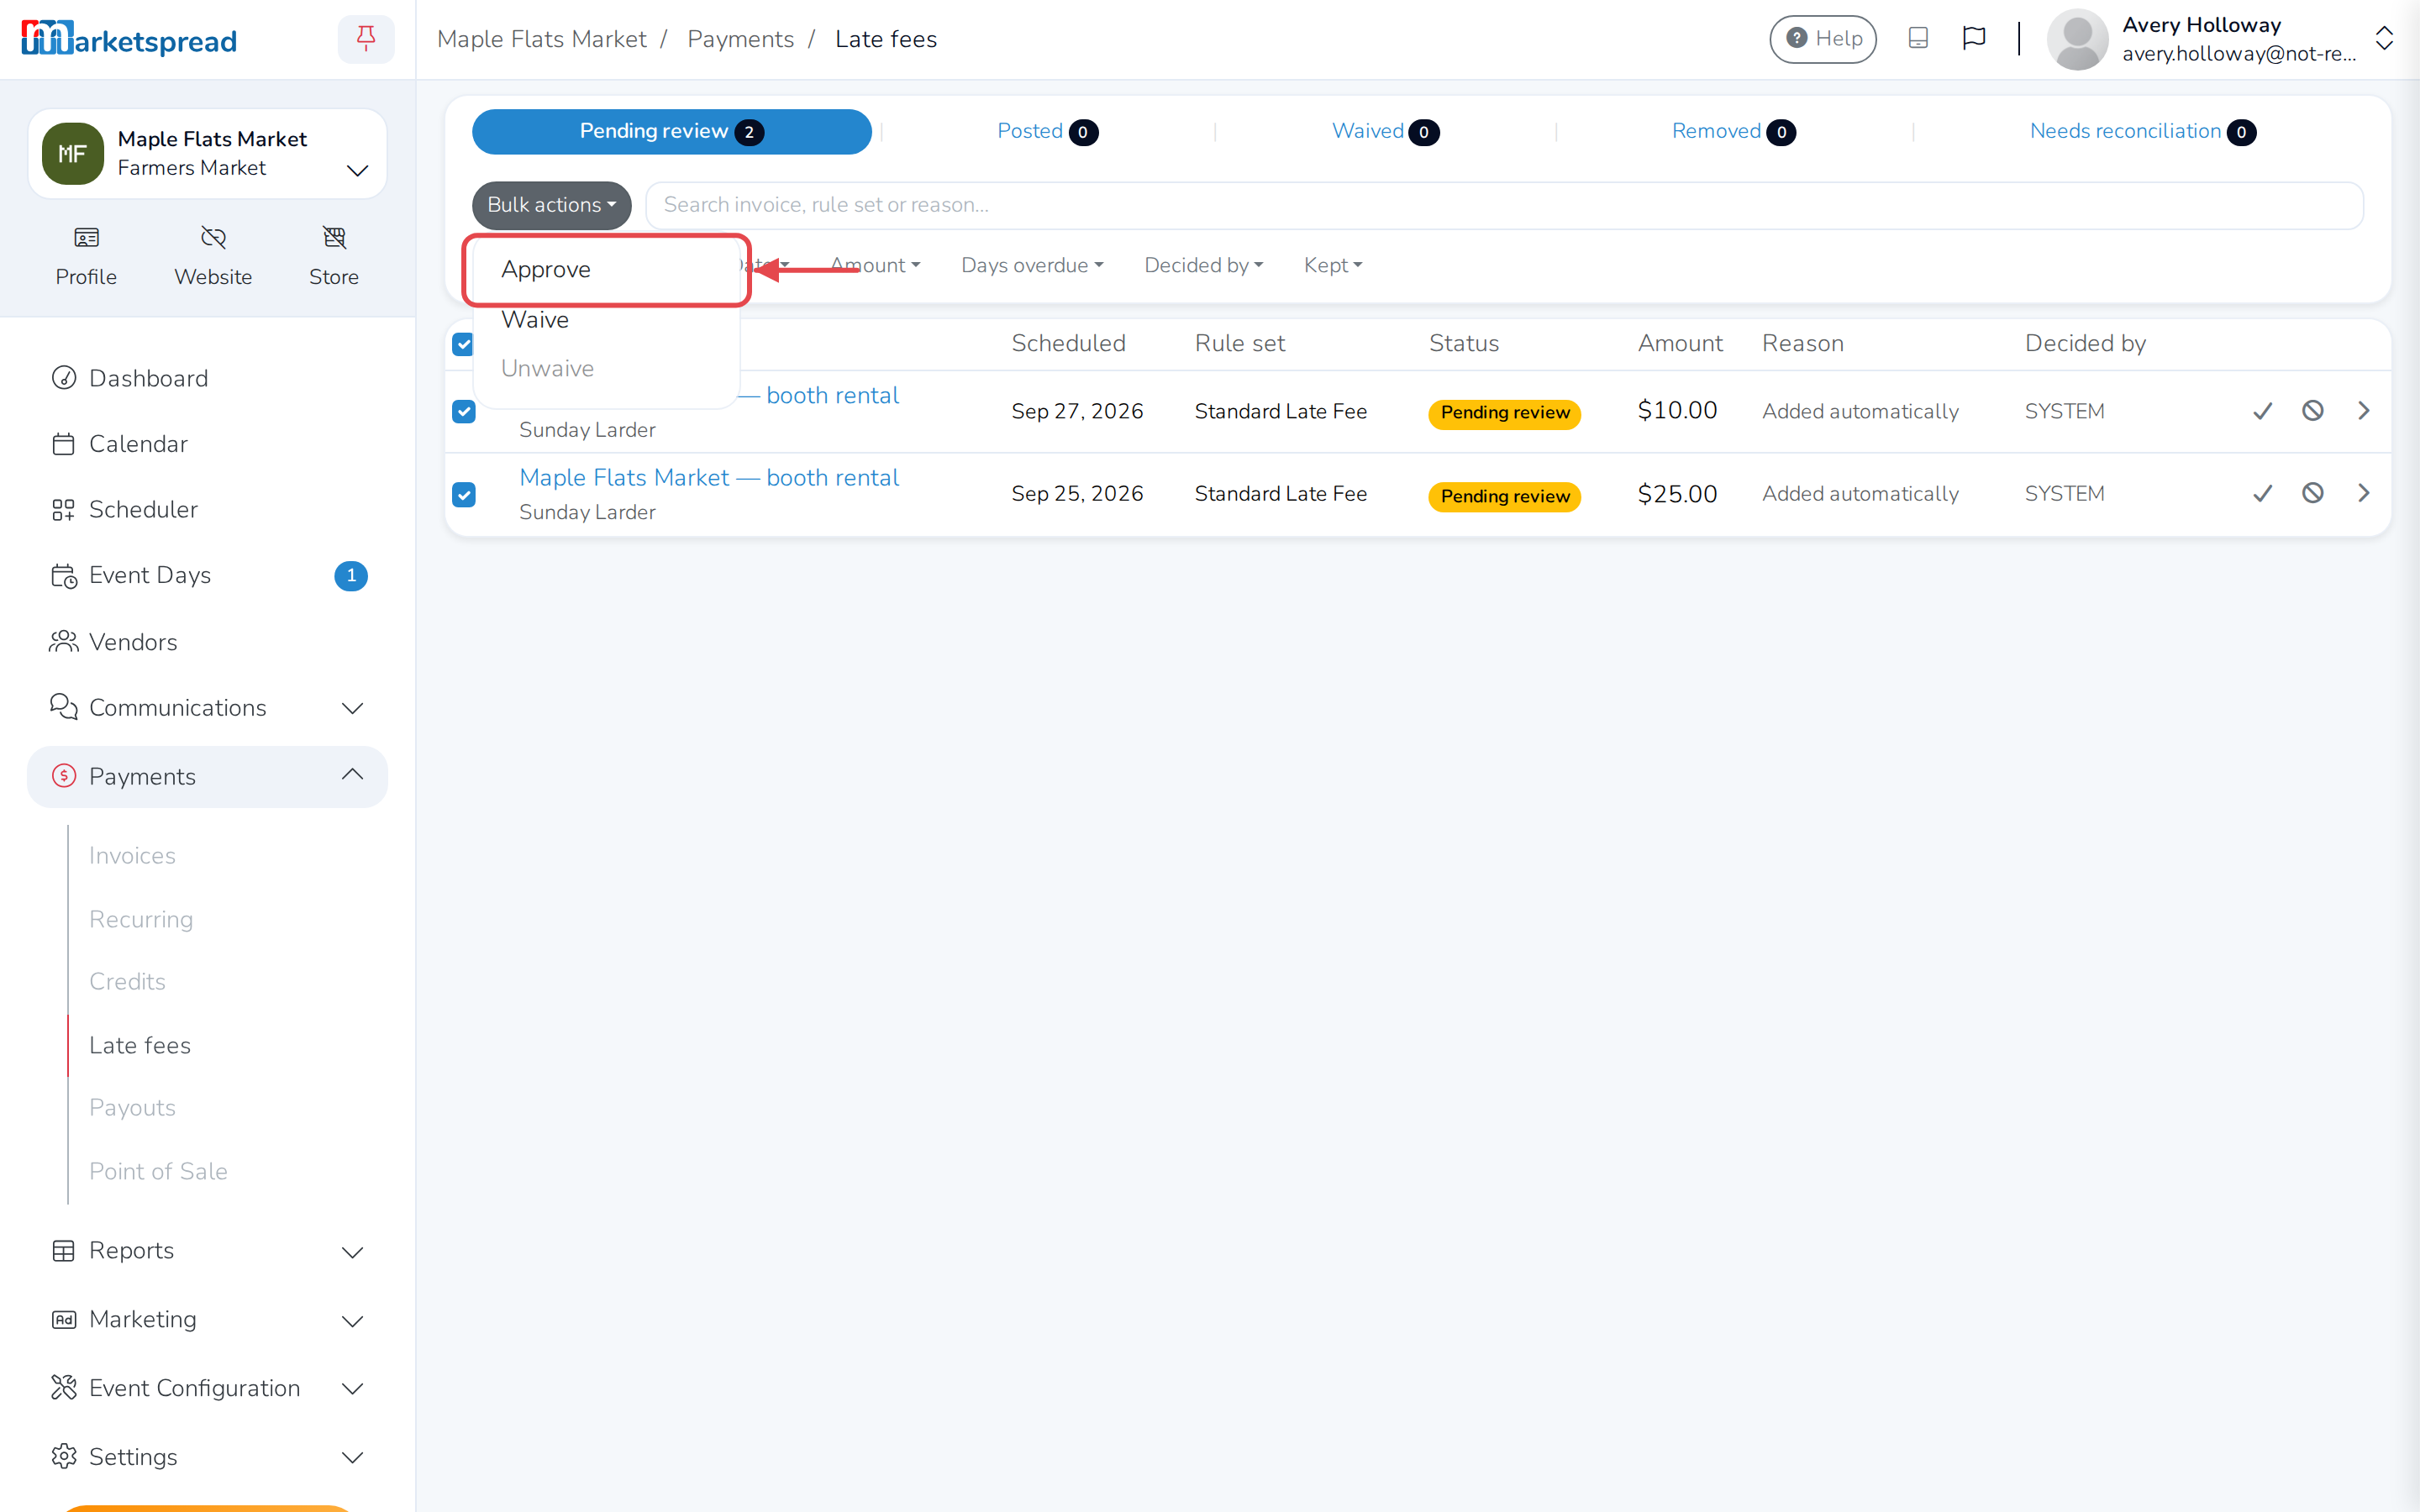Viewport: 2420px width, 1512px height.
Task: Open Sep 25 booth rental invoice link
Action: click(x=709, y=478)
